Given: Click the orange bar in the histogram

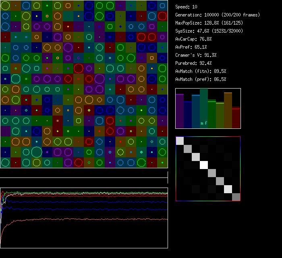Looking at the screenshot, I should (x=228, y=111).
